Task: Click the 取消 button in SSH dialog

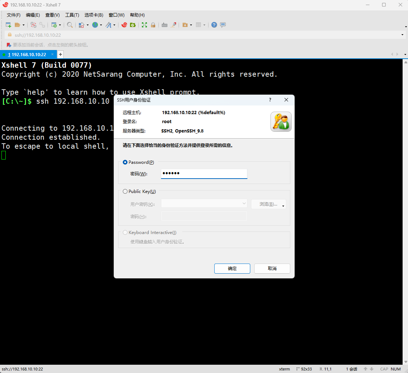Action: coord(272,269)
